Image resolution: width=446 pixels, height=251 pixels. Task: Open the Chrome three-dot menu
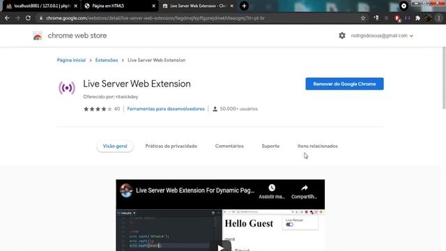[439, 18]
